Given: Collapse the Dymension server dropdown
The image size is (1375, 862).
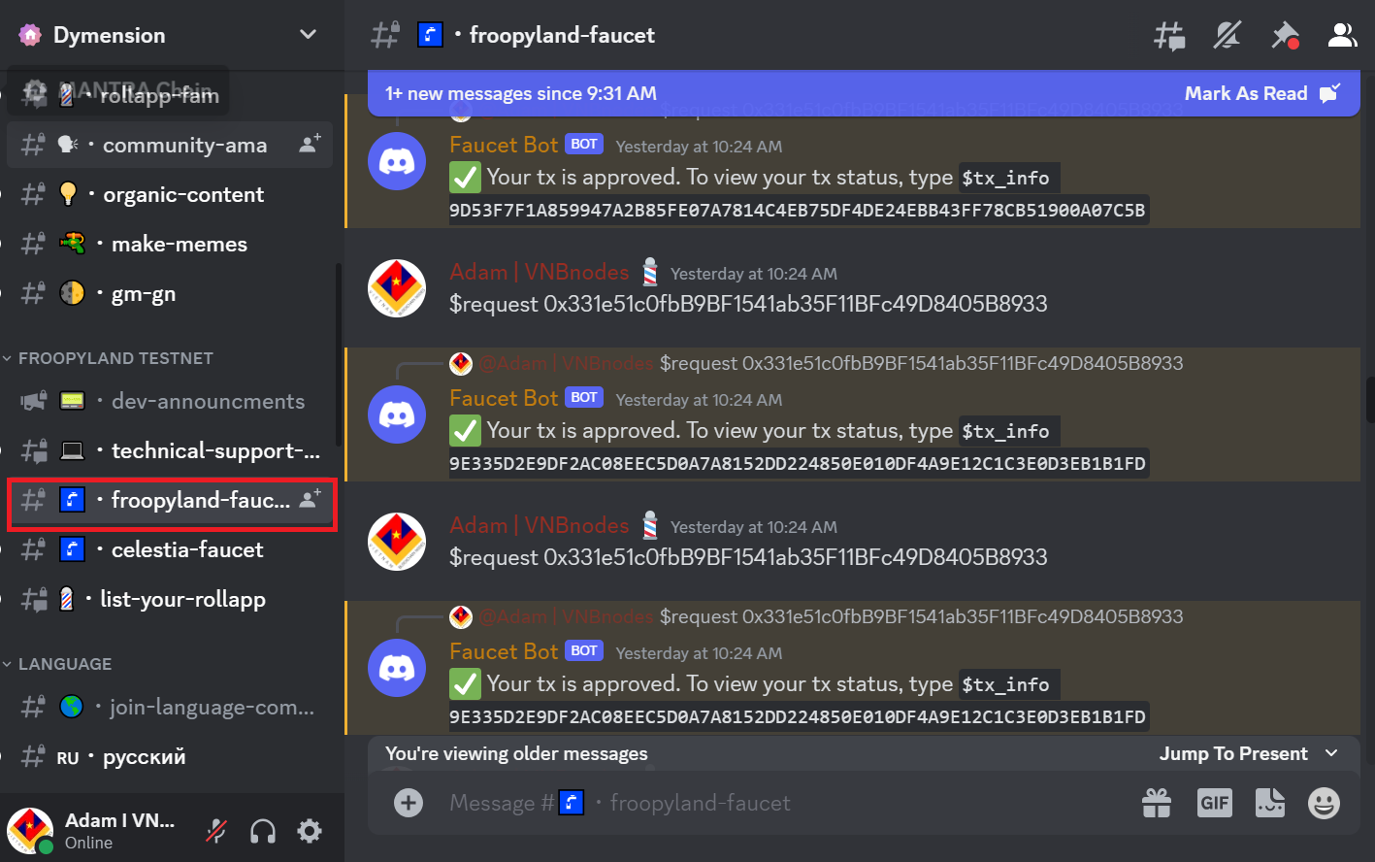Looking at the screenshot, I should (x=308, y=33).
